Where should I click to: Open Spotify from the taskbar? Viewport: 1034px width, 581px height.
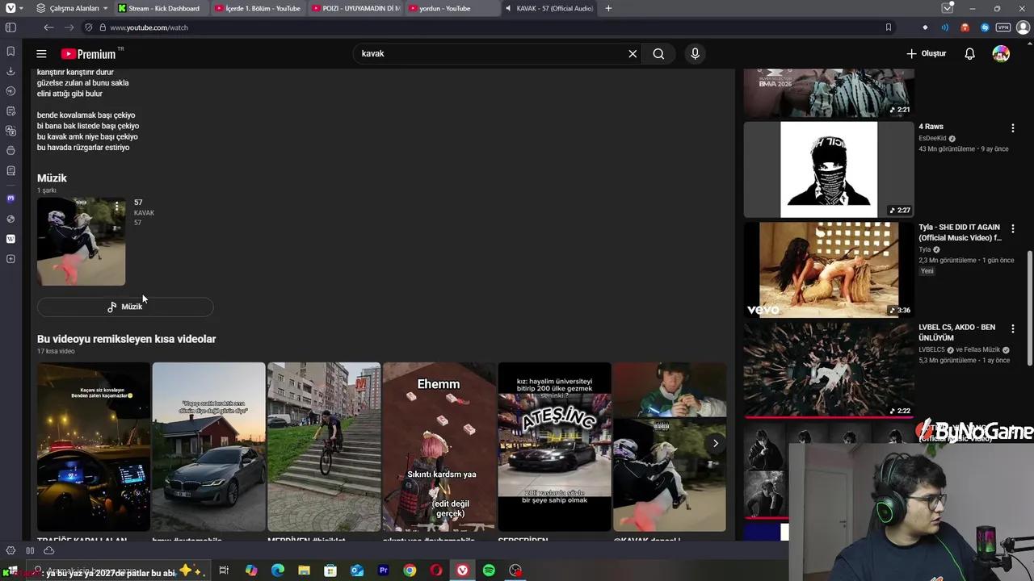[489, 571]
